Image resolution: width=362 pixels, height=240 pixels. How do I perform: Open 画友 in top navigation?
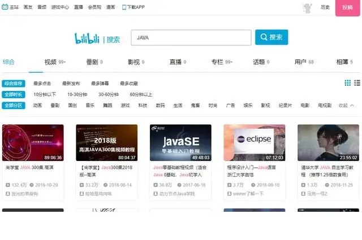coord(28,7)
